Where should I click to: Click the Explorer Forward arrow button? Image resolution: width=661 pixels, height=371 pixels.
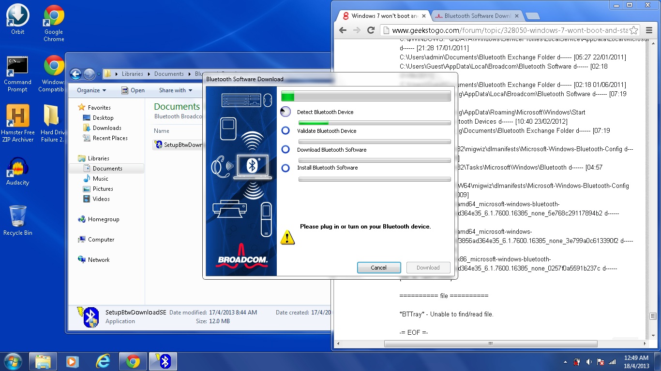click(x=89, y=74)
